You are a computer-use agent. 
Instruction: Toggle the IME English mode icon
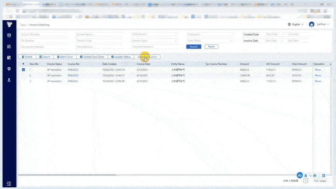tap(306, 176)
